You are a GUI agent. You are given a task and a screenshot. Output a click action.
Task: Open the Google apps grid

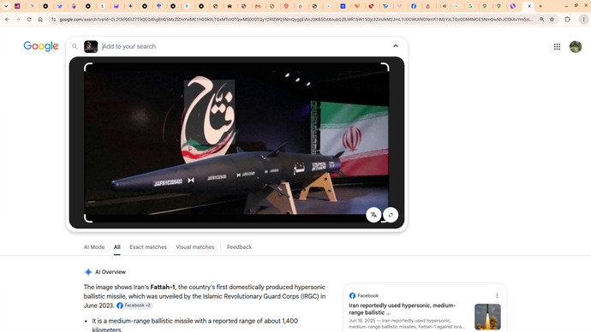[557, 47]
